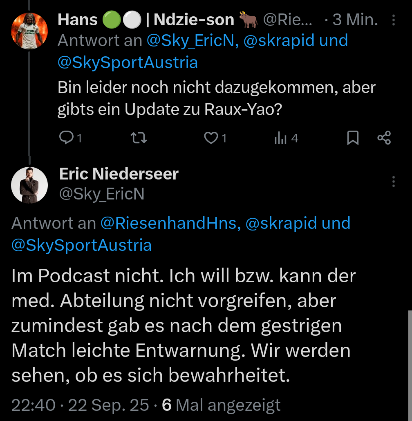
Task: Open Eric Niederseer's profile avatar
Action: coord(29,185)
